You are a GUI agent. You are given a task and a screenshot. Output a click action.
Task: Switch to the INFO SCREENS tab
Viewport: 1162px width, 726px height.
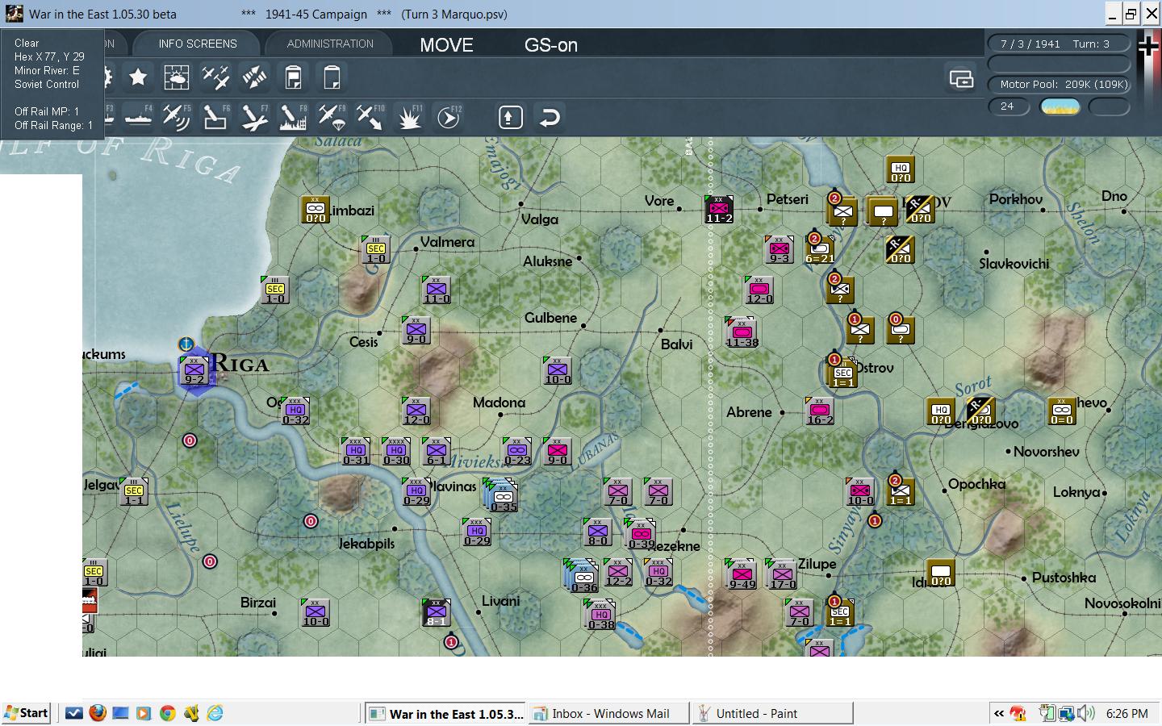(198, 44)
